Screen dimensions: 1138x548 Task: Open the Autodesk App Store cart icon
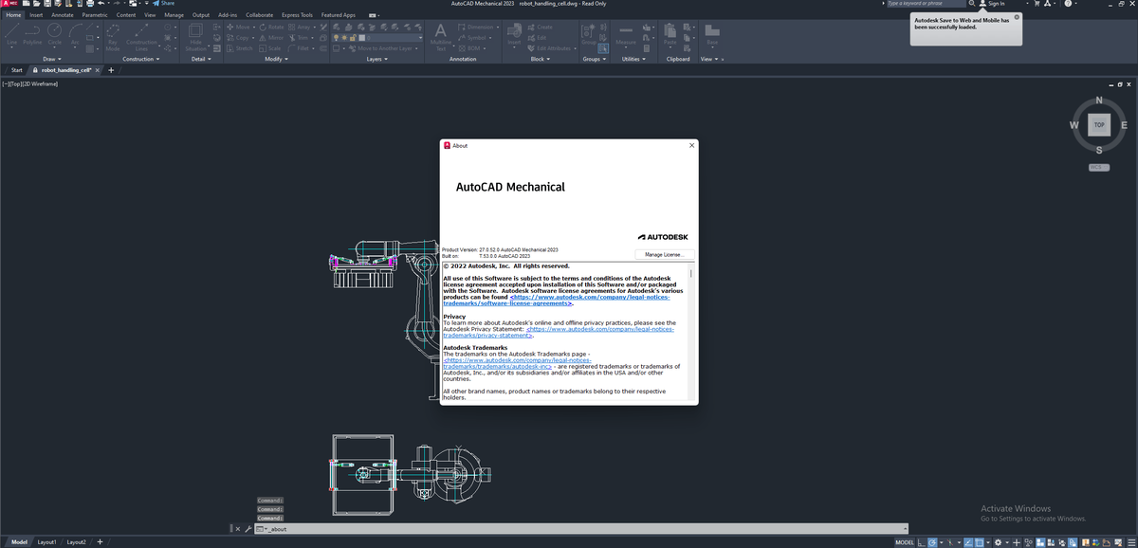(x=1037, y=4)
